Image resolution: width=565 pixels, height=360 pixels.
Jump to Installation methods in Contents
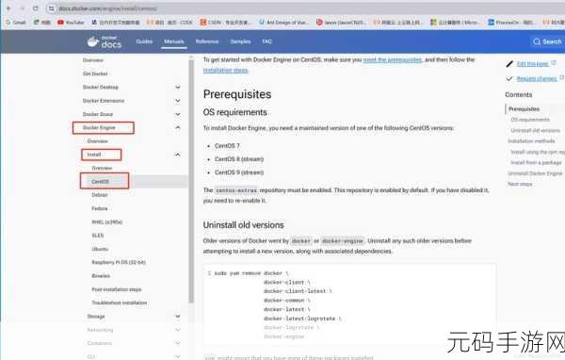531,141
